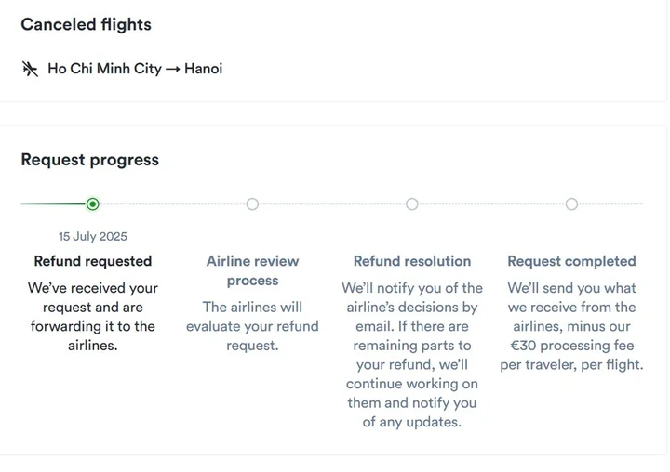Image resolution: width=670 pixels, height=472 pixels.
Task: Click the 'We've received your request' description
Action: point(93,317)
